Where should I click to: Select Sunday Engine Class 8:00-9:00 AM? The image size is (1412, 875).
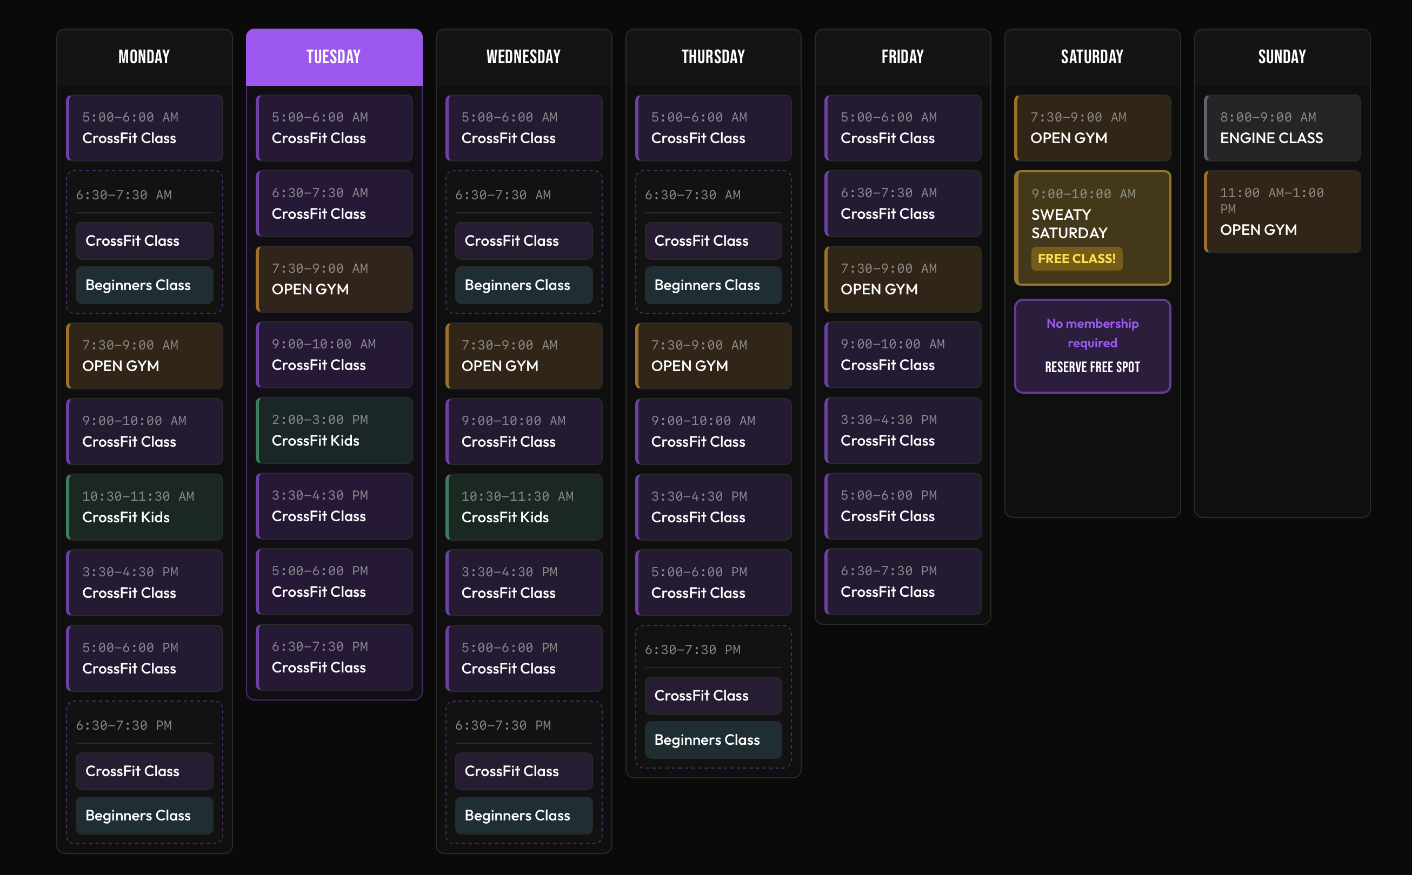point(1282,128)
